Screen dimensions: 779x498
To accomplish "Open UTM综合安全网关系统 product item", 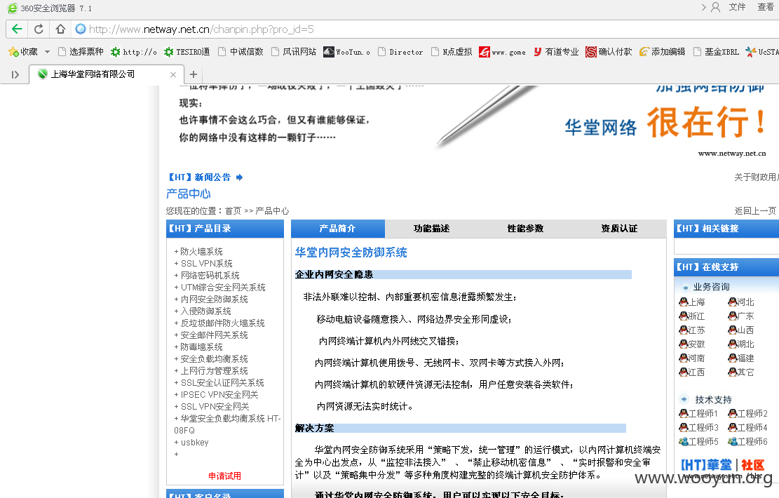I will (x=222, y=288).
